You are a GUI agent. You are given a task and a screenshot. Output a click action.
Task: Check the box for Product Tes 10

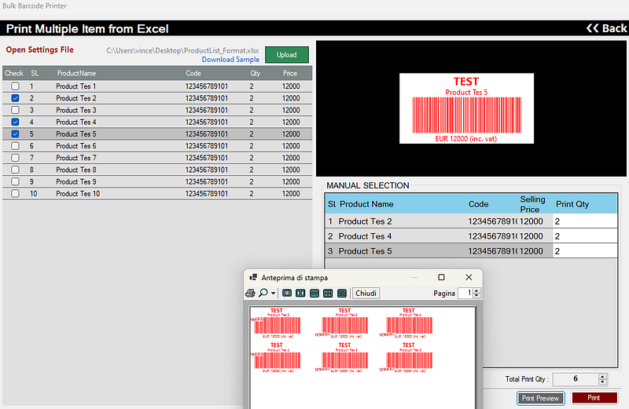click(x=15, y=193)
